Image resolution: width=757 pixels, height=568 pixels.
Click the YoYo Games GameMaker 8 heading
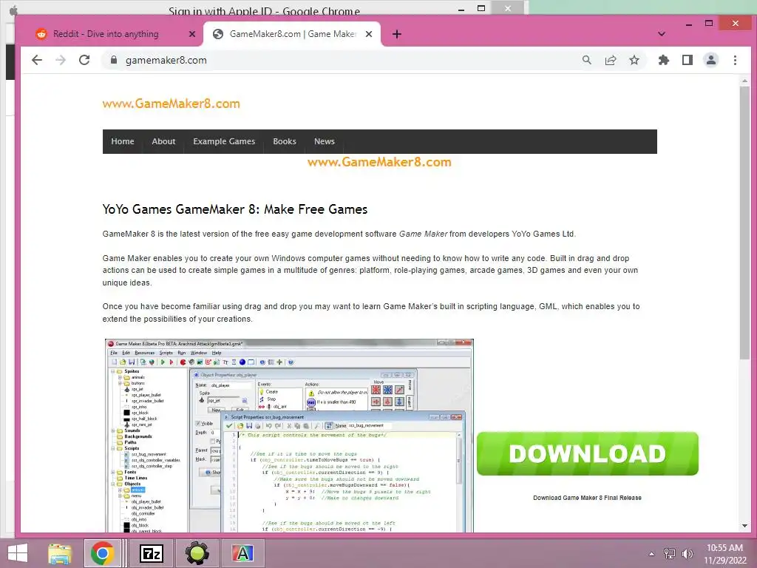point(234,209)
